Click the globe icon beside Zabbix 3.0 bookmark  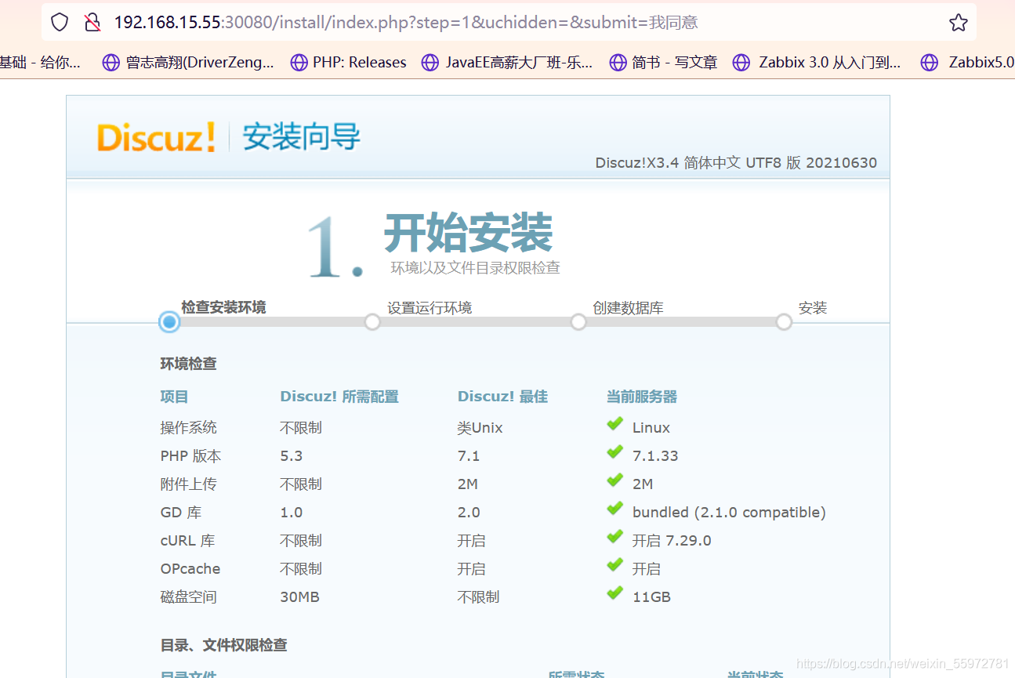click(741, 63)
